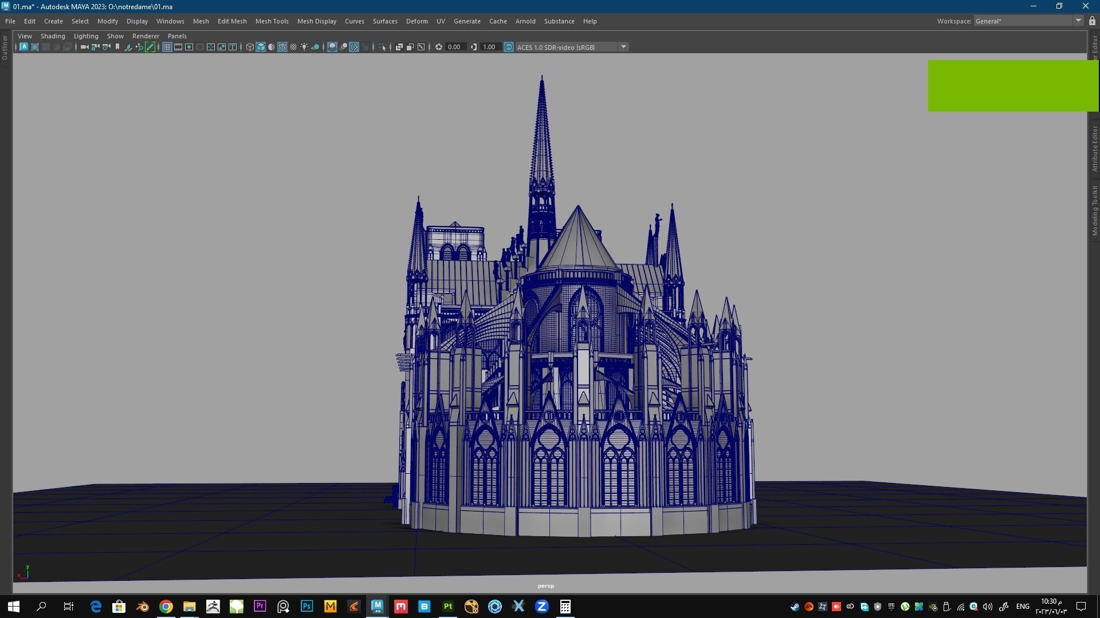Toggle Use All Lights bulb icon
The width and height of the screenshot is (1100, 618).
point(304,47)
